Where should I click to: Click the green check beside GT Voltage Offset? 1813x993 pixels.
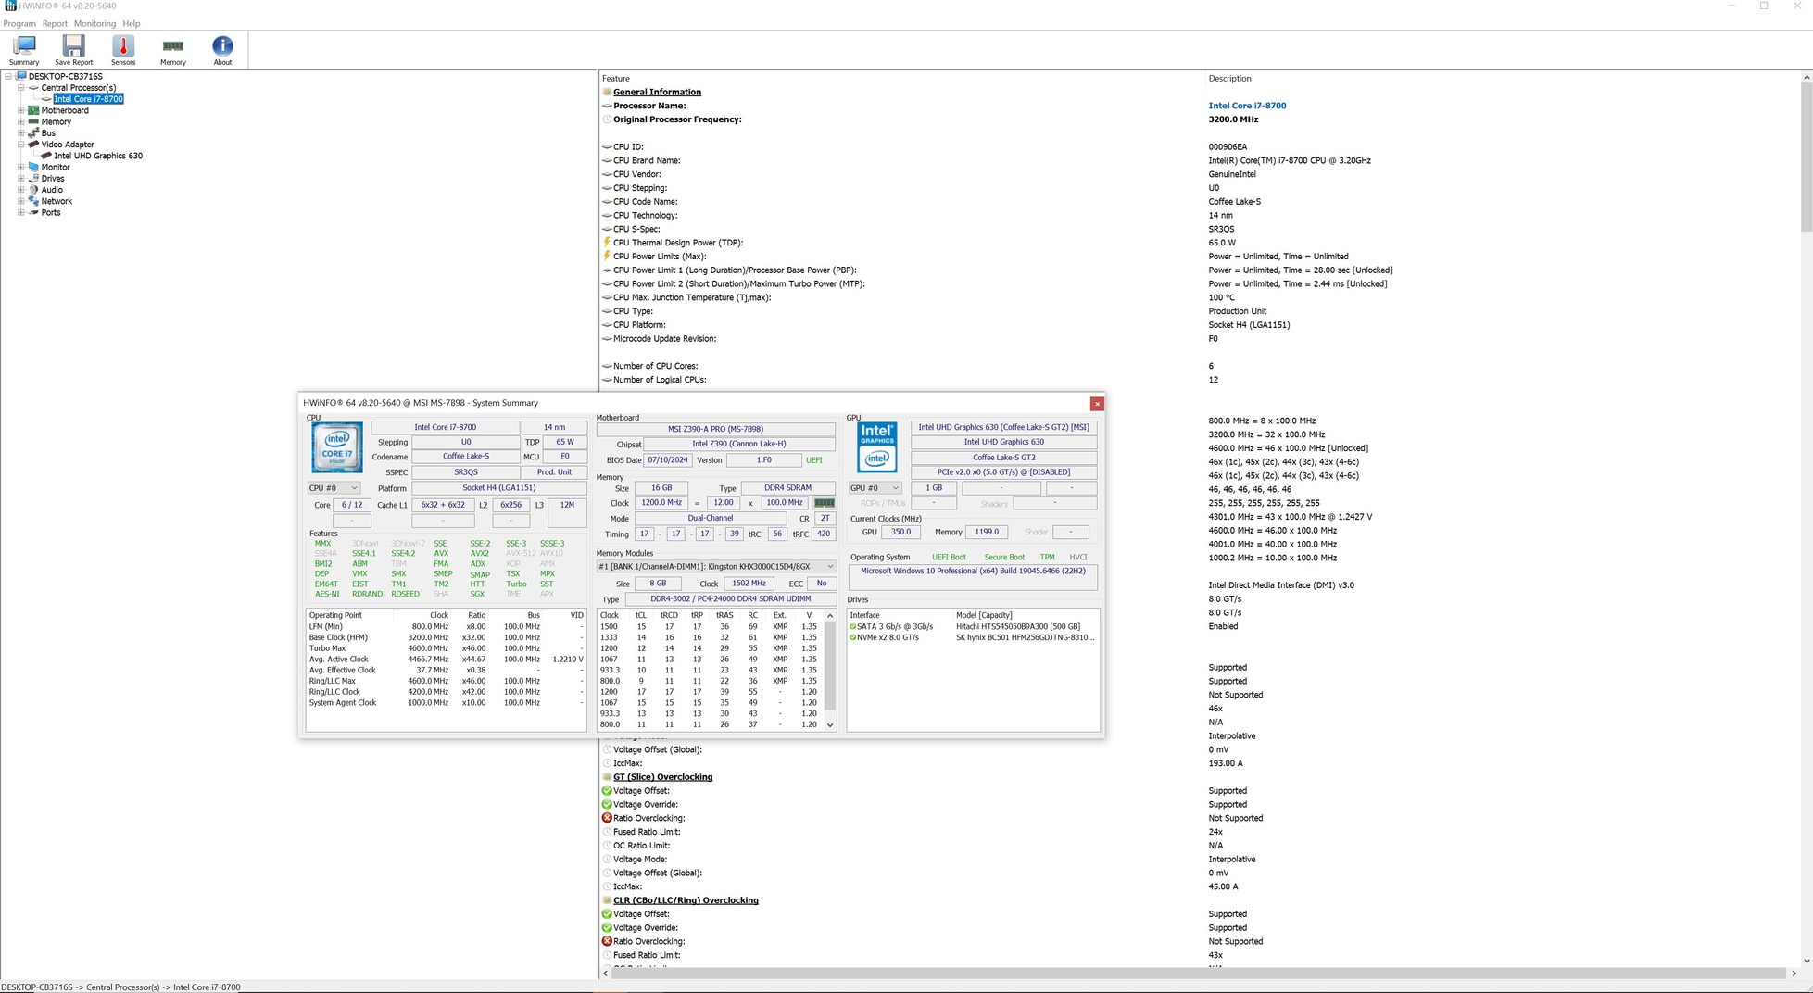(x=607, y=791)
